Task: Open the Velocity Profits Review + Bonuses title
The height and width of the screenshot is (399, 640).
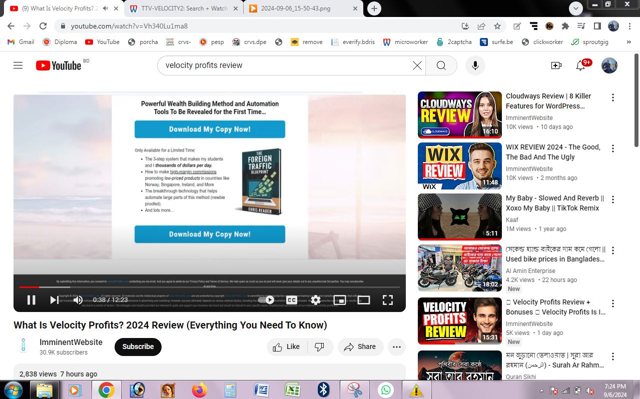Action: pos(556,307)
